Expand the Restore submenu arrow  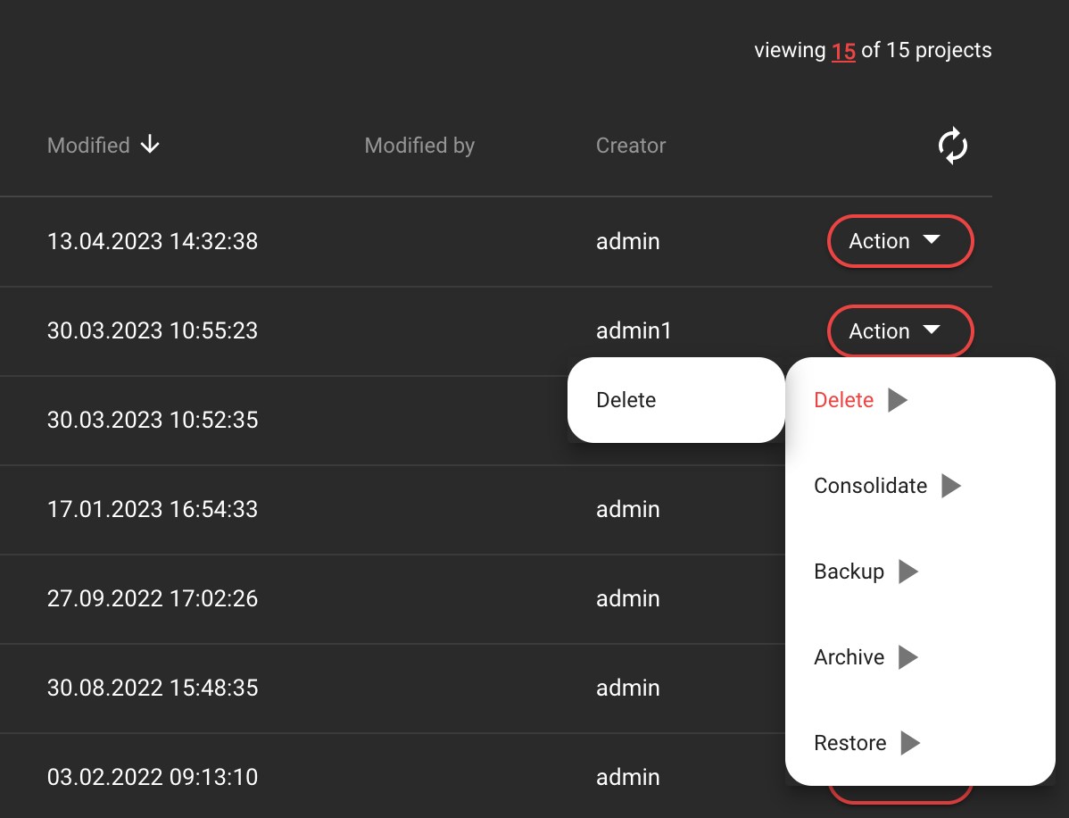(x=910, y=743)
